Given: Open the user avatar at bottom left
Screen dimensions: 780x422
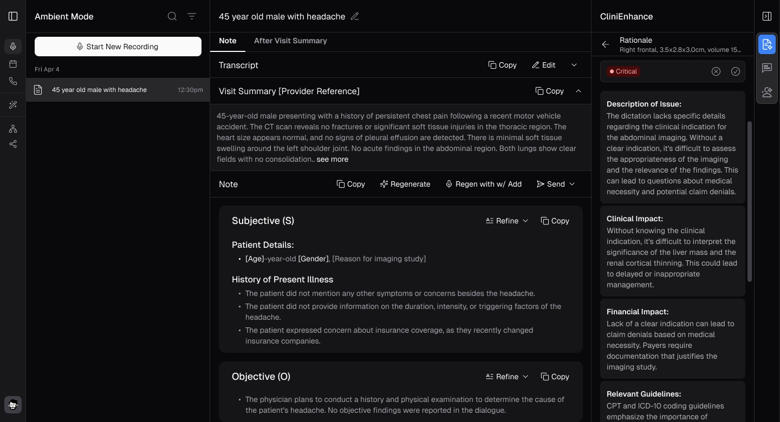Looking at the screenshot, I should pos(13,405).
